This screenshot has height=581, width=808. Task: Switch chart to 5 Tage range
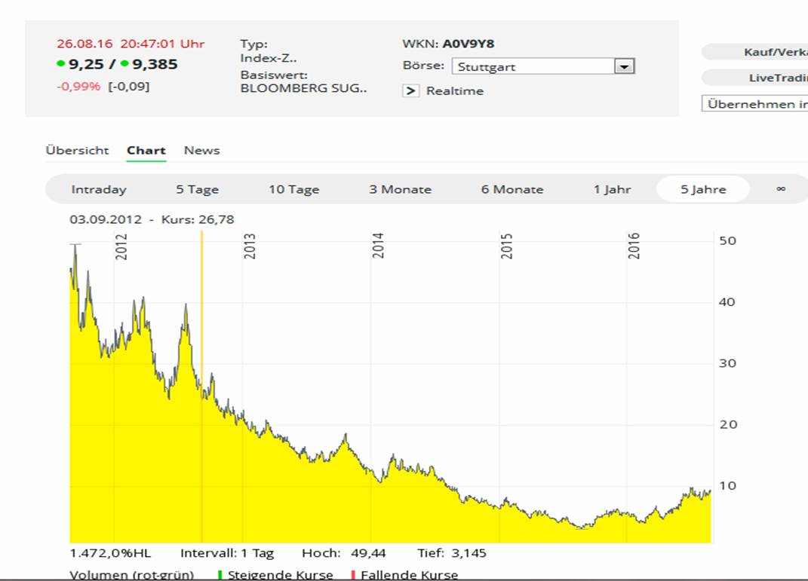tap(197, 189)
